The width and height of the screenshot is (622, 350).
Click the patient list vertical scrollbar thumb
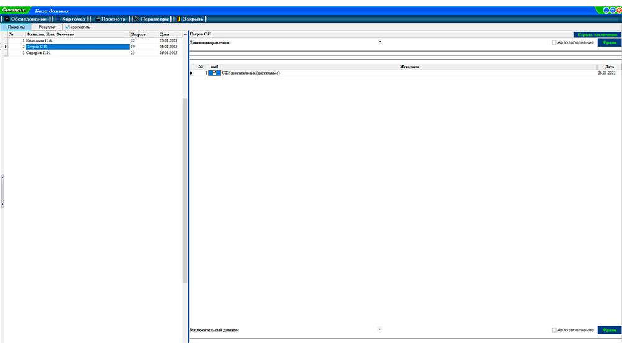(x=185, y=191)
